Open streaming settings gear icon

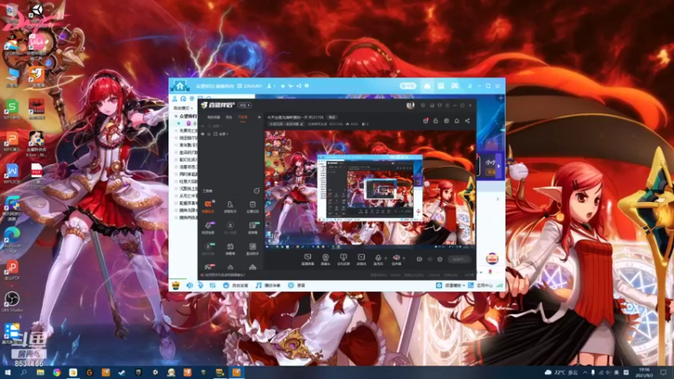[440, 259]
